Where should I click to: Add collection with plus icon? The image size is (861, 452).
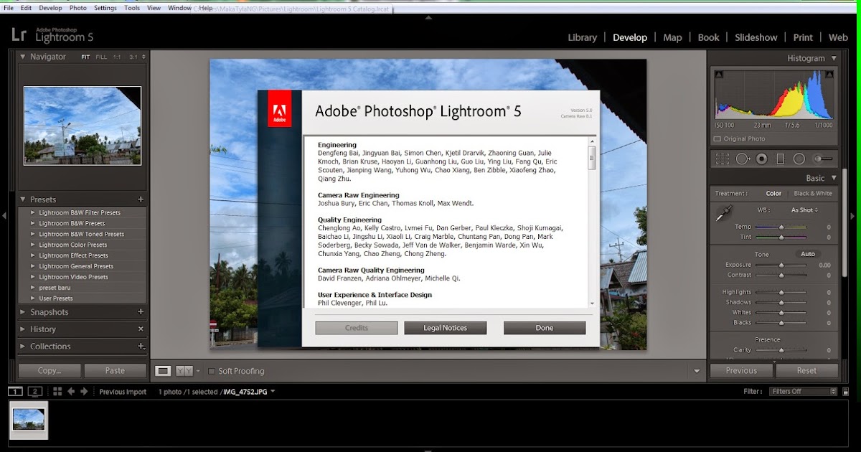coord(141,347)
